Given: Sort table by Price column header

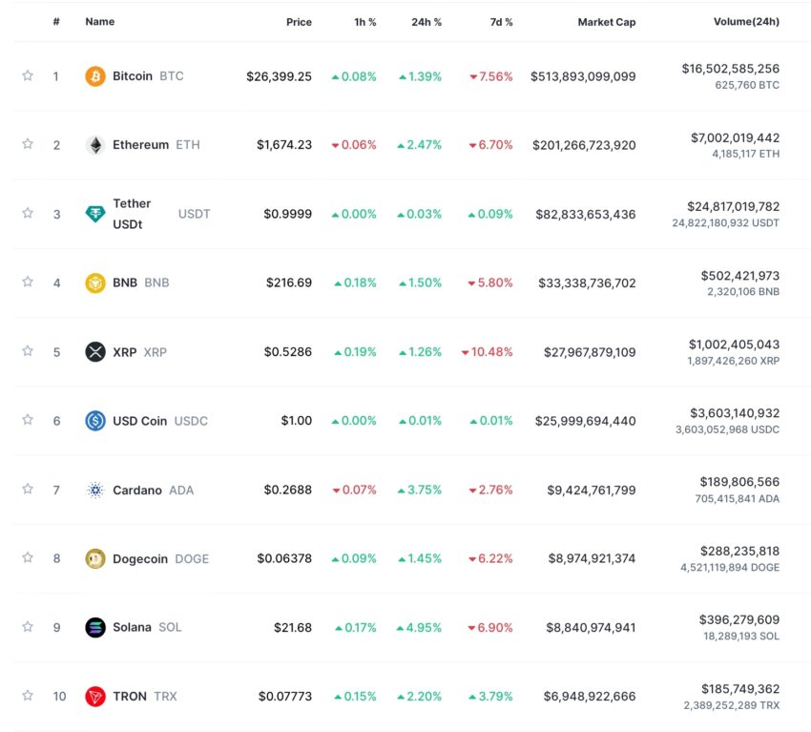Looking at the screenshot, I should click(299, 22).
